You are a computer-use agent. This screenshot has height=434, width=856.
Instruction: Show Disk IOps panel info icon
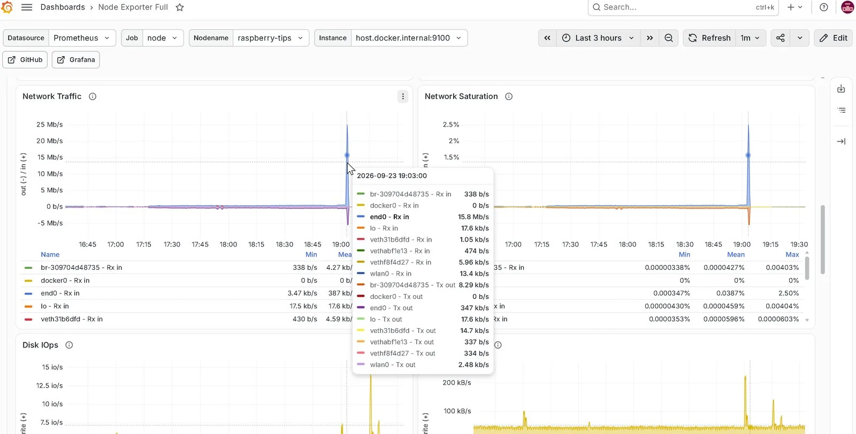(69, 345)
